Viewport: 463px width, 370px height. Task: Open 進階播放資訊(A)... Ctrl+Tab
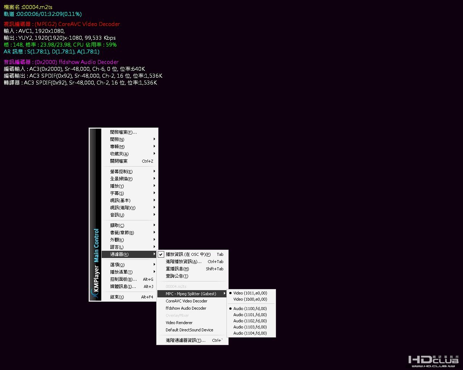pyautogui.click(x=192, y=262)
